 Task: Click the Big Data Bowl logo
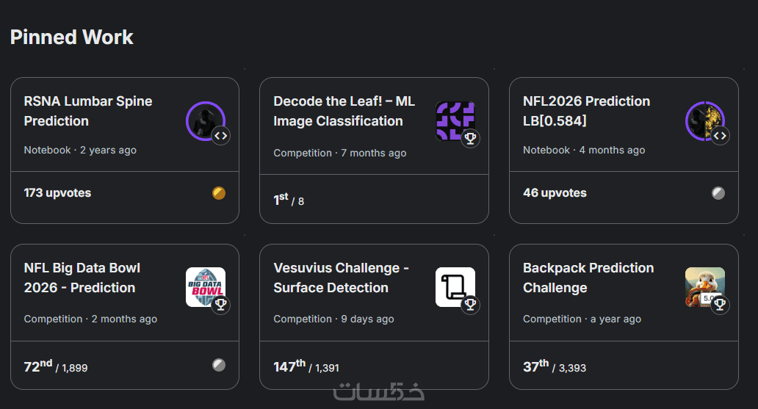tap(205, 286)
